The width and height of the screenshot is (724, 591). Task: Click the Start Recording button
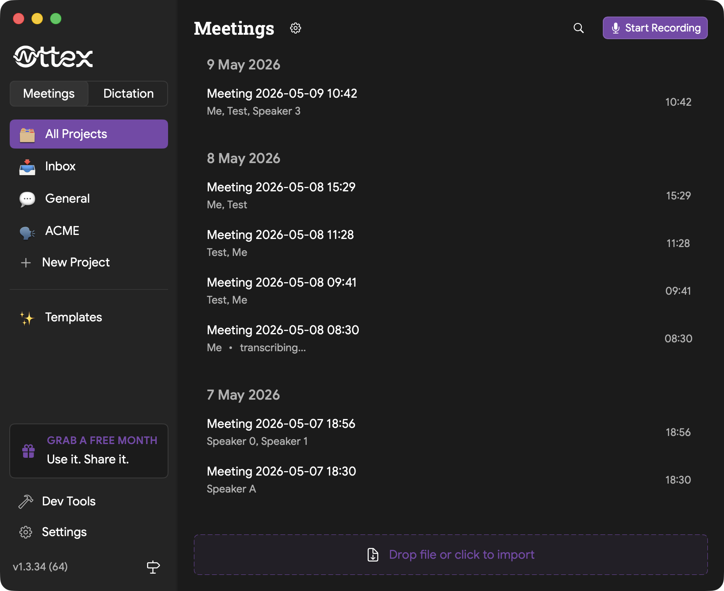[655, 28]
